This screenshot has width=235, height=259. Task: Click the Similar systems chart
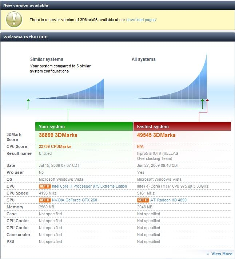[67, 89]
